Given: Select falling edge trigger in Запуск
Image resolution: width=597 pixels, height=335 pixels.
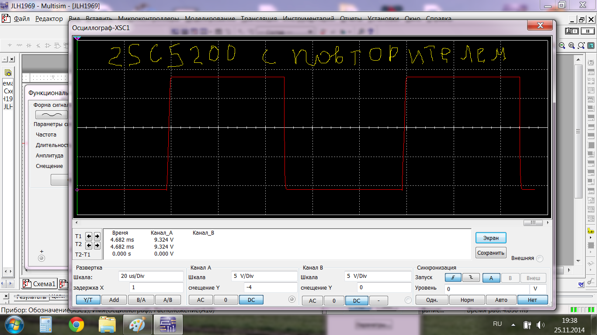Looking at the screenshot, I should click(x=471, y=278).
